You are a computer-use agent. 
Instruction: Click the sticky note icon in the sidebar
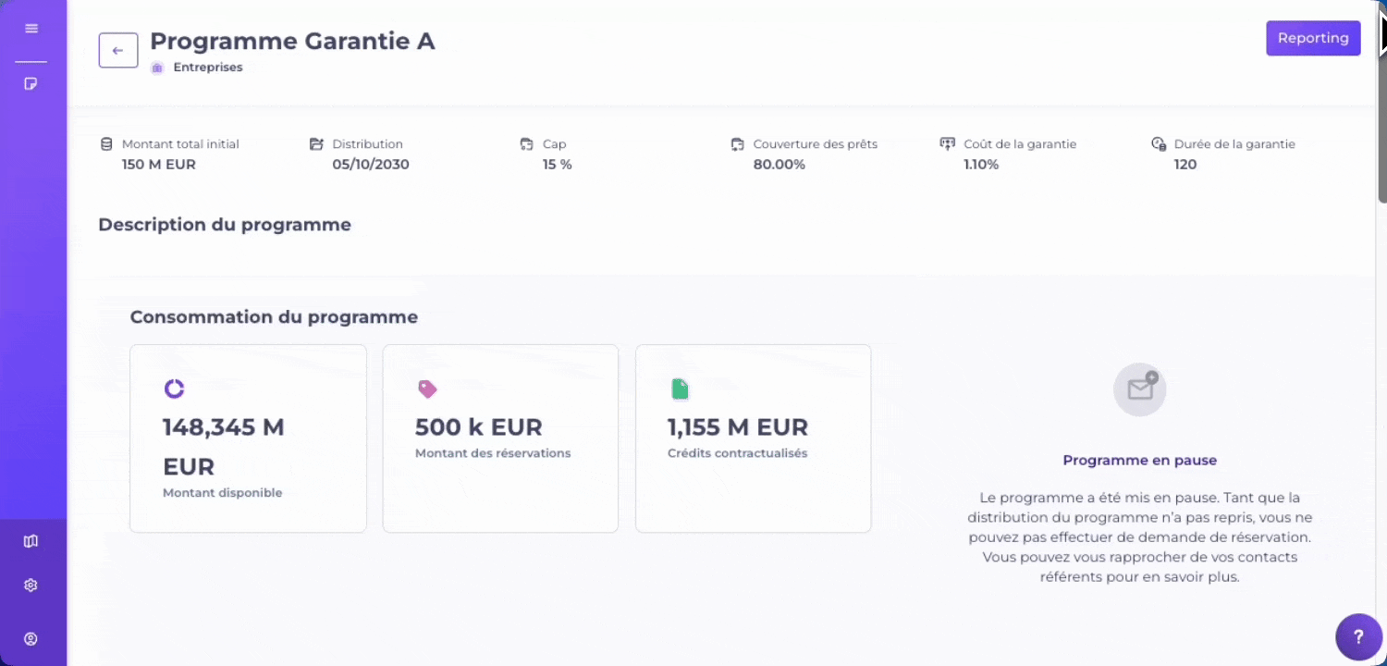coord(31,84)
